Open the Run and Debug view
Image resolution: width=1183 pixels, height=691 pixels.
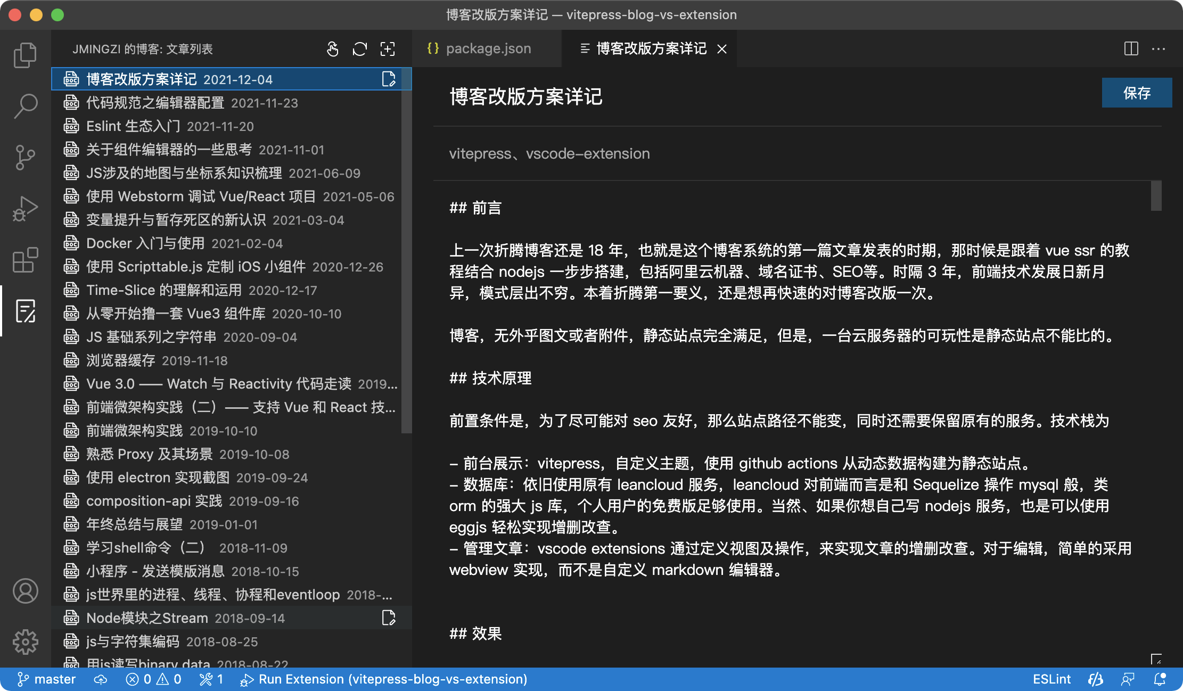click(25, 209)
